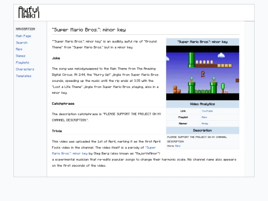
Task: Click the Link label in Video Analytics
Action: point(183,111)
